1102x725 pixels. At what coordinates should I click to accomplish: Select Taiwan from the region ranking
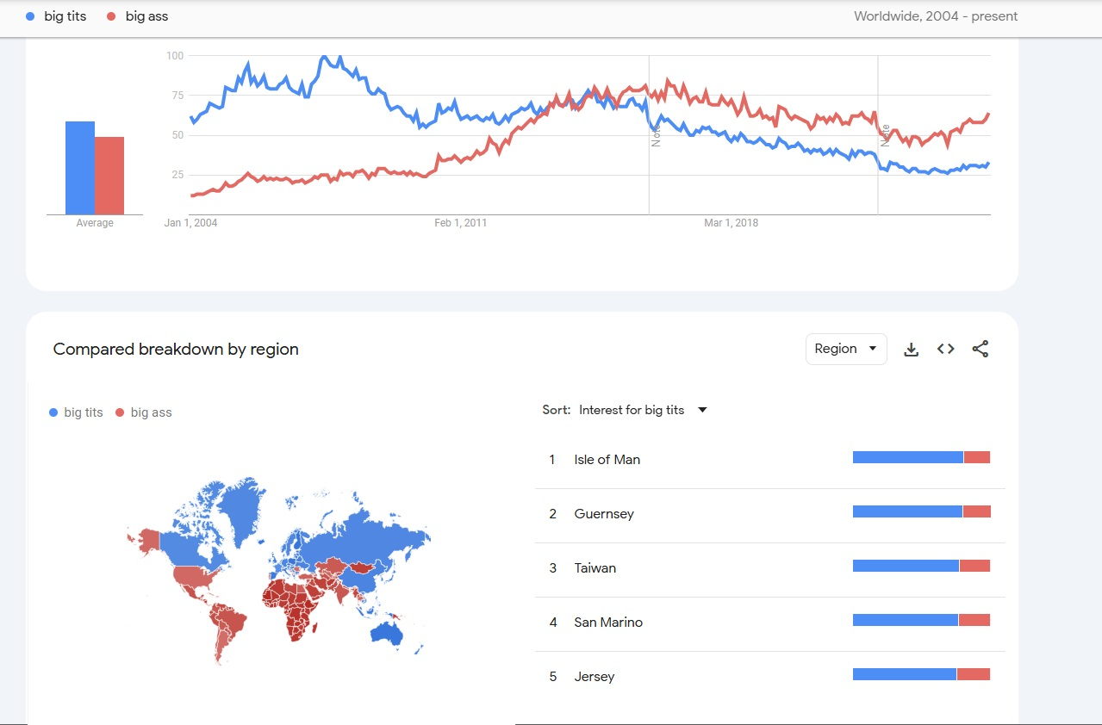(x=769, y=568)
